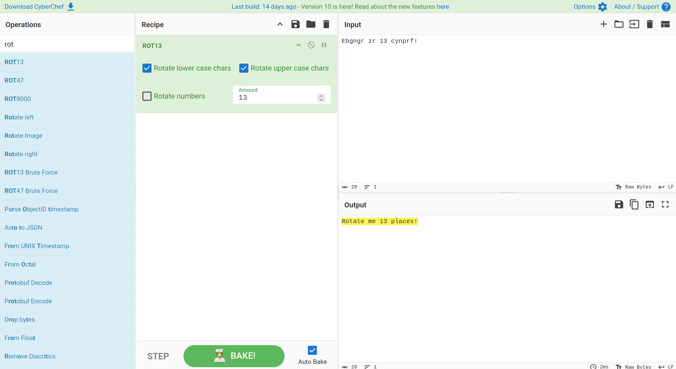Click into the Input text area

coord(507,109)
